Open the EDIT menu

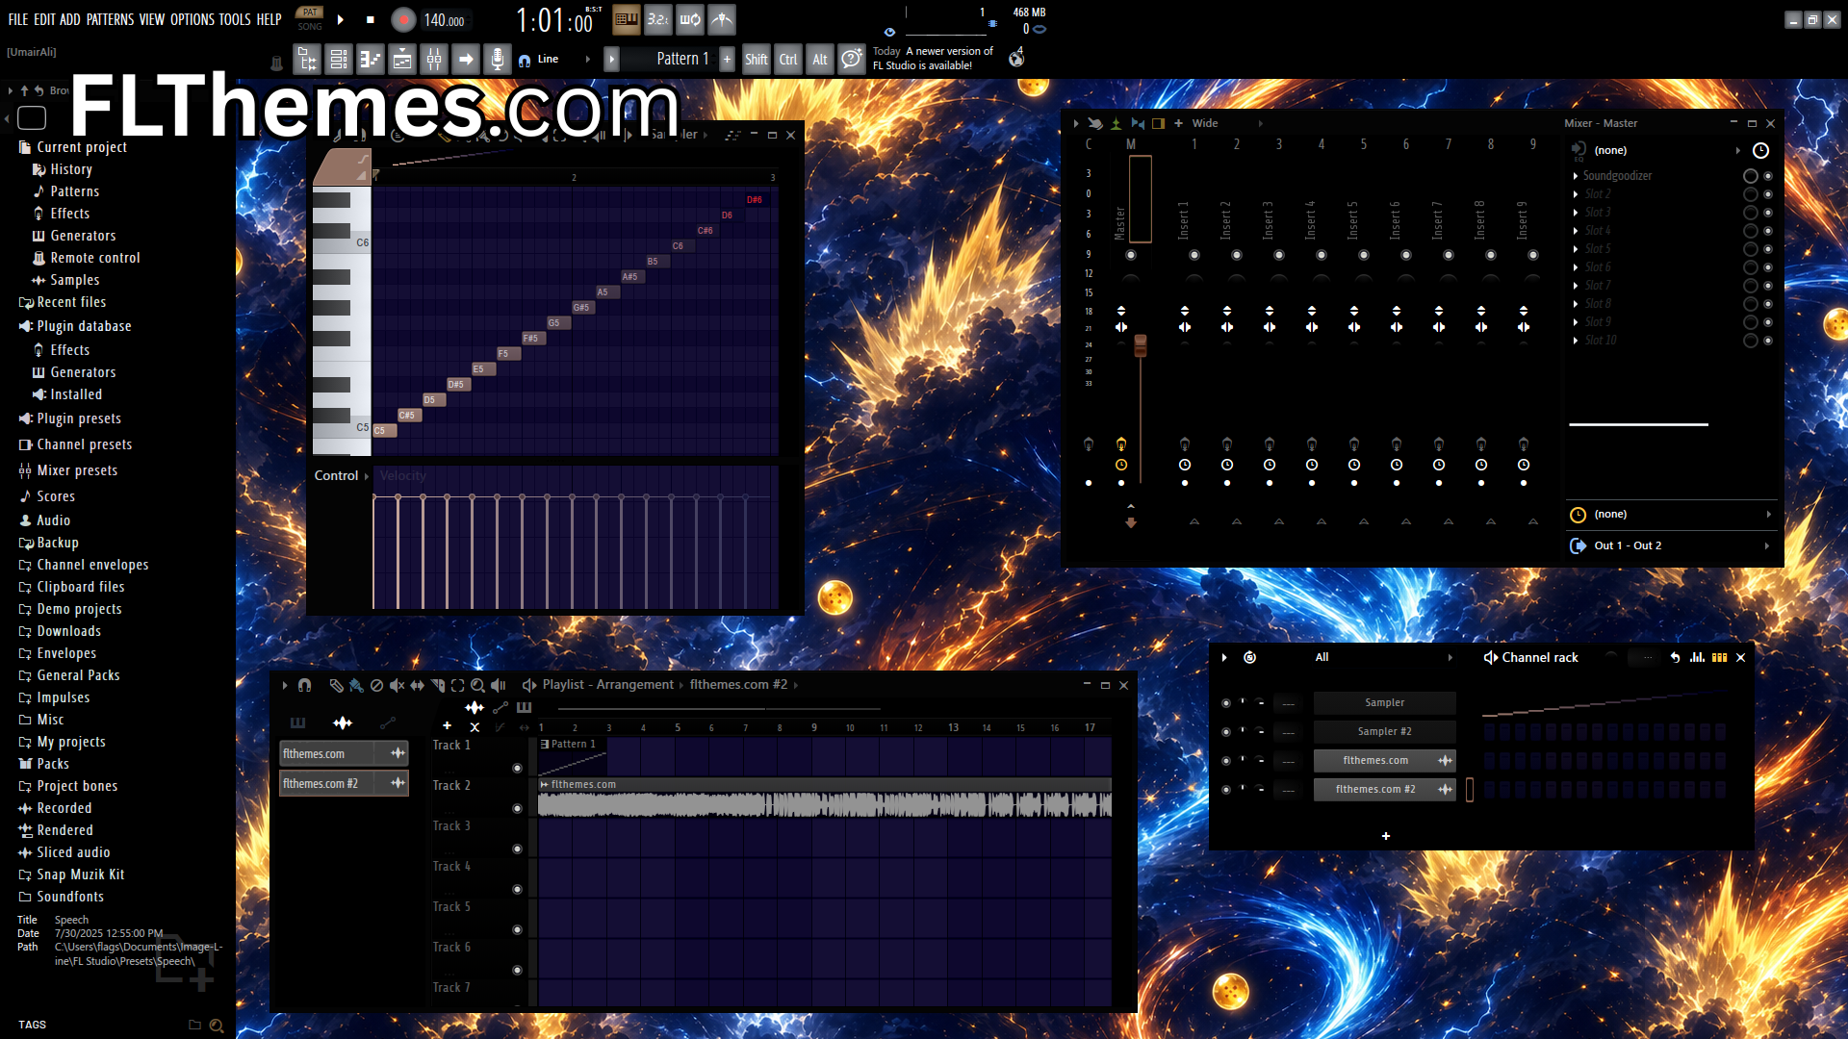tap(44, 19)
